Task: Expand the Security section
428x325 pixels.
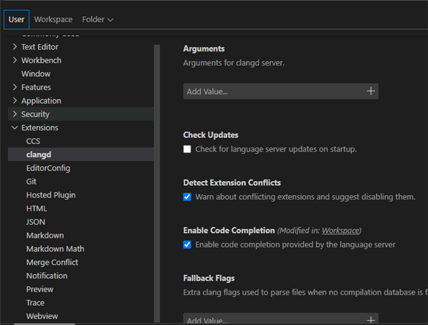Action: (x=15, y=114)
